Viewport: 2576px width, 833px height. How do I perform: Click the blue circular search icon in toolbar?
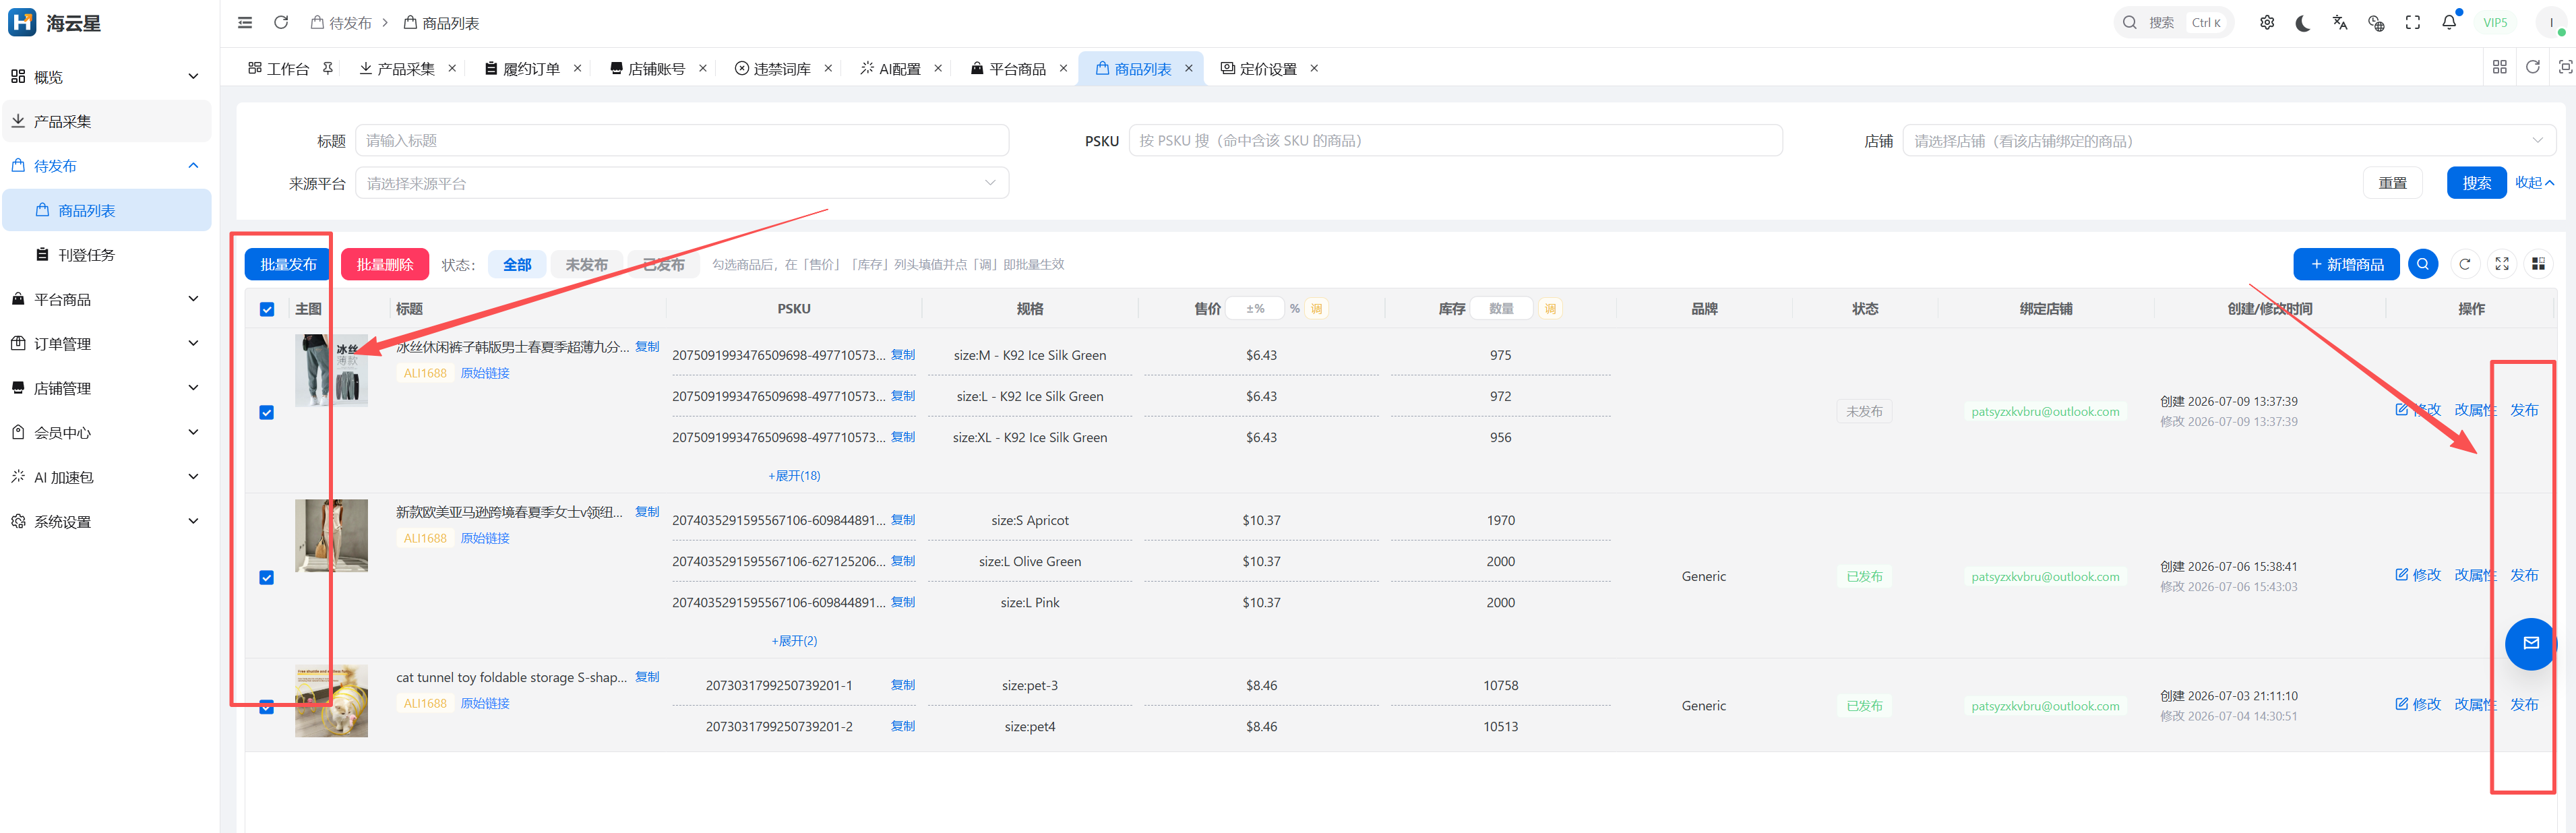[2423, 264]
